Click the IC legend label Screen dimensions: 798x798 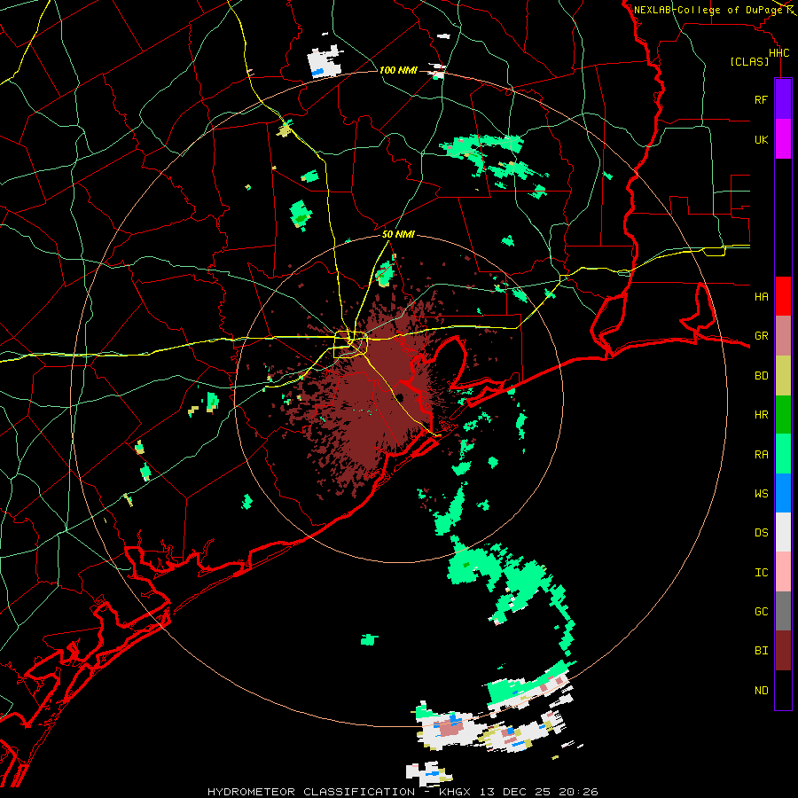click(761, 573)
